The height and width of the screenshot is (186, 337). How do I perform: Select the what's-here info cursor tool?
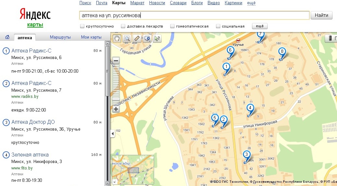(157, 39)
